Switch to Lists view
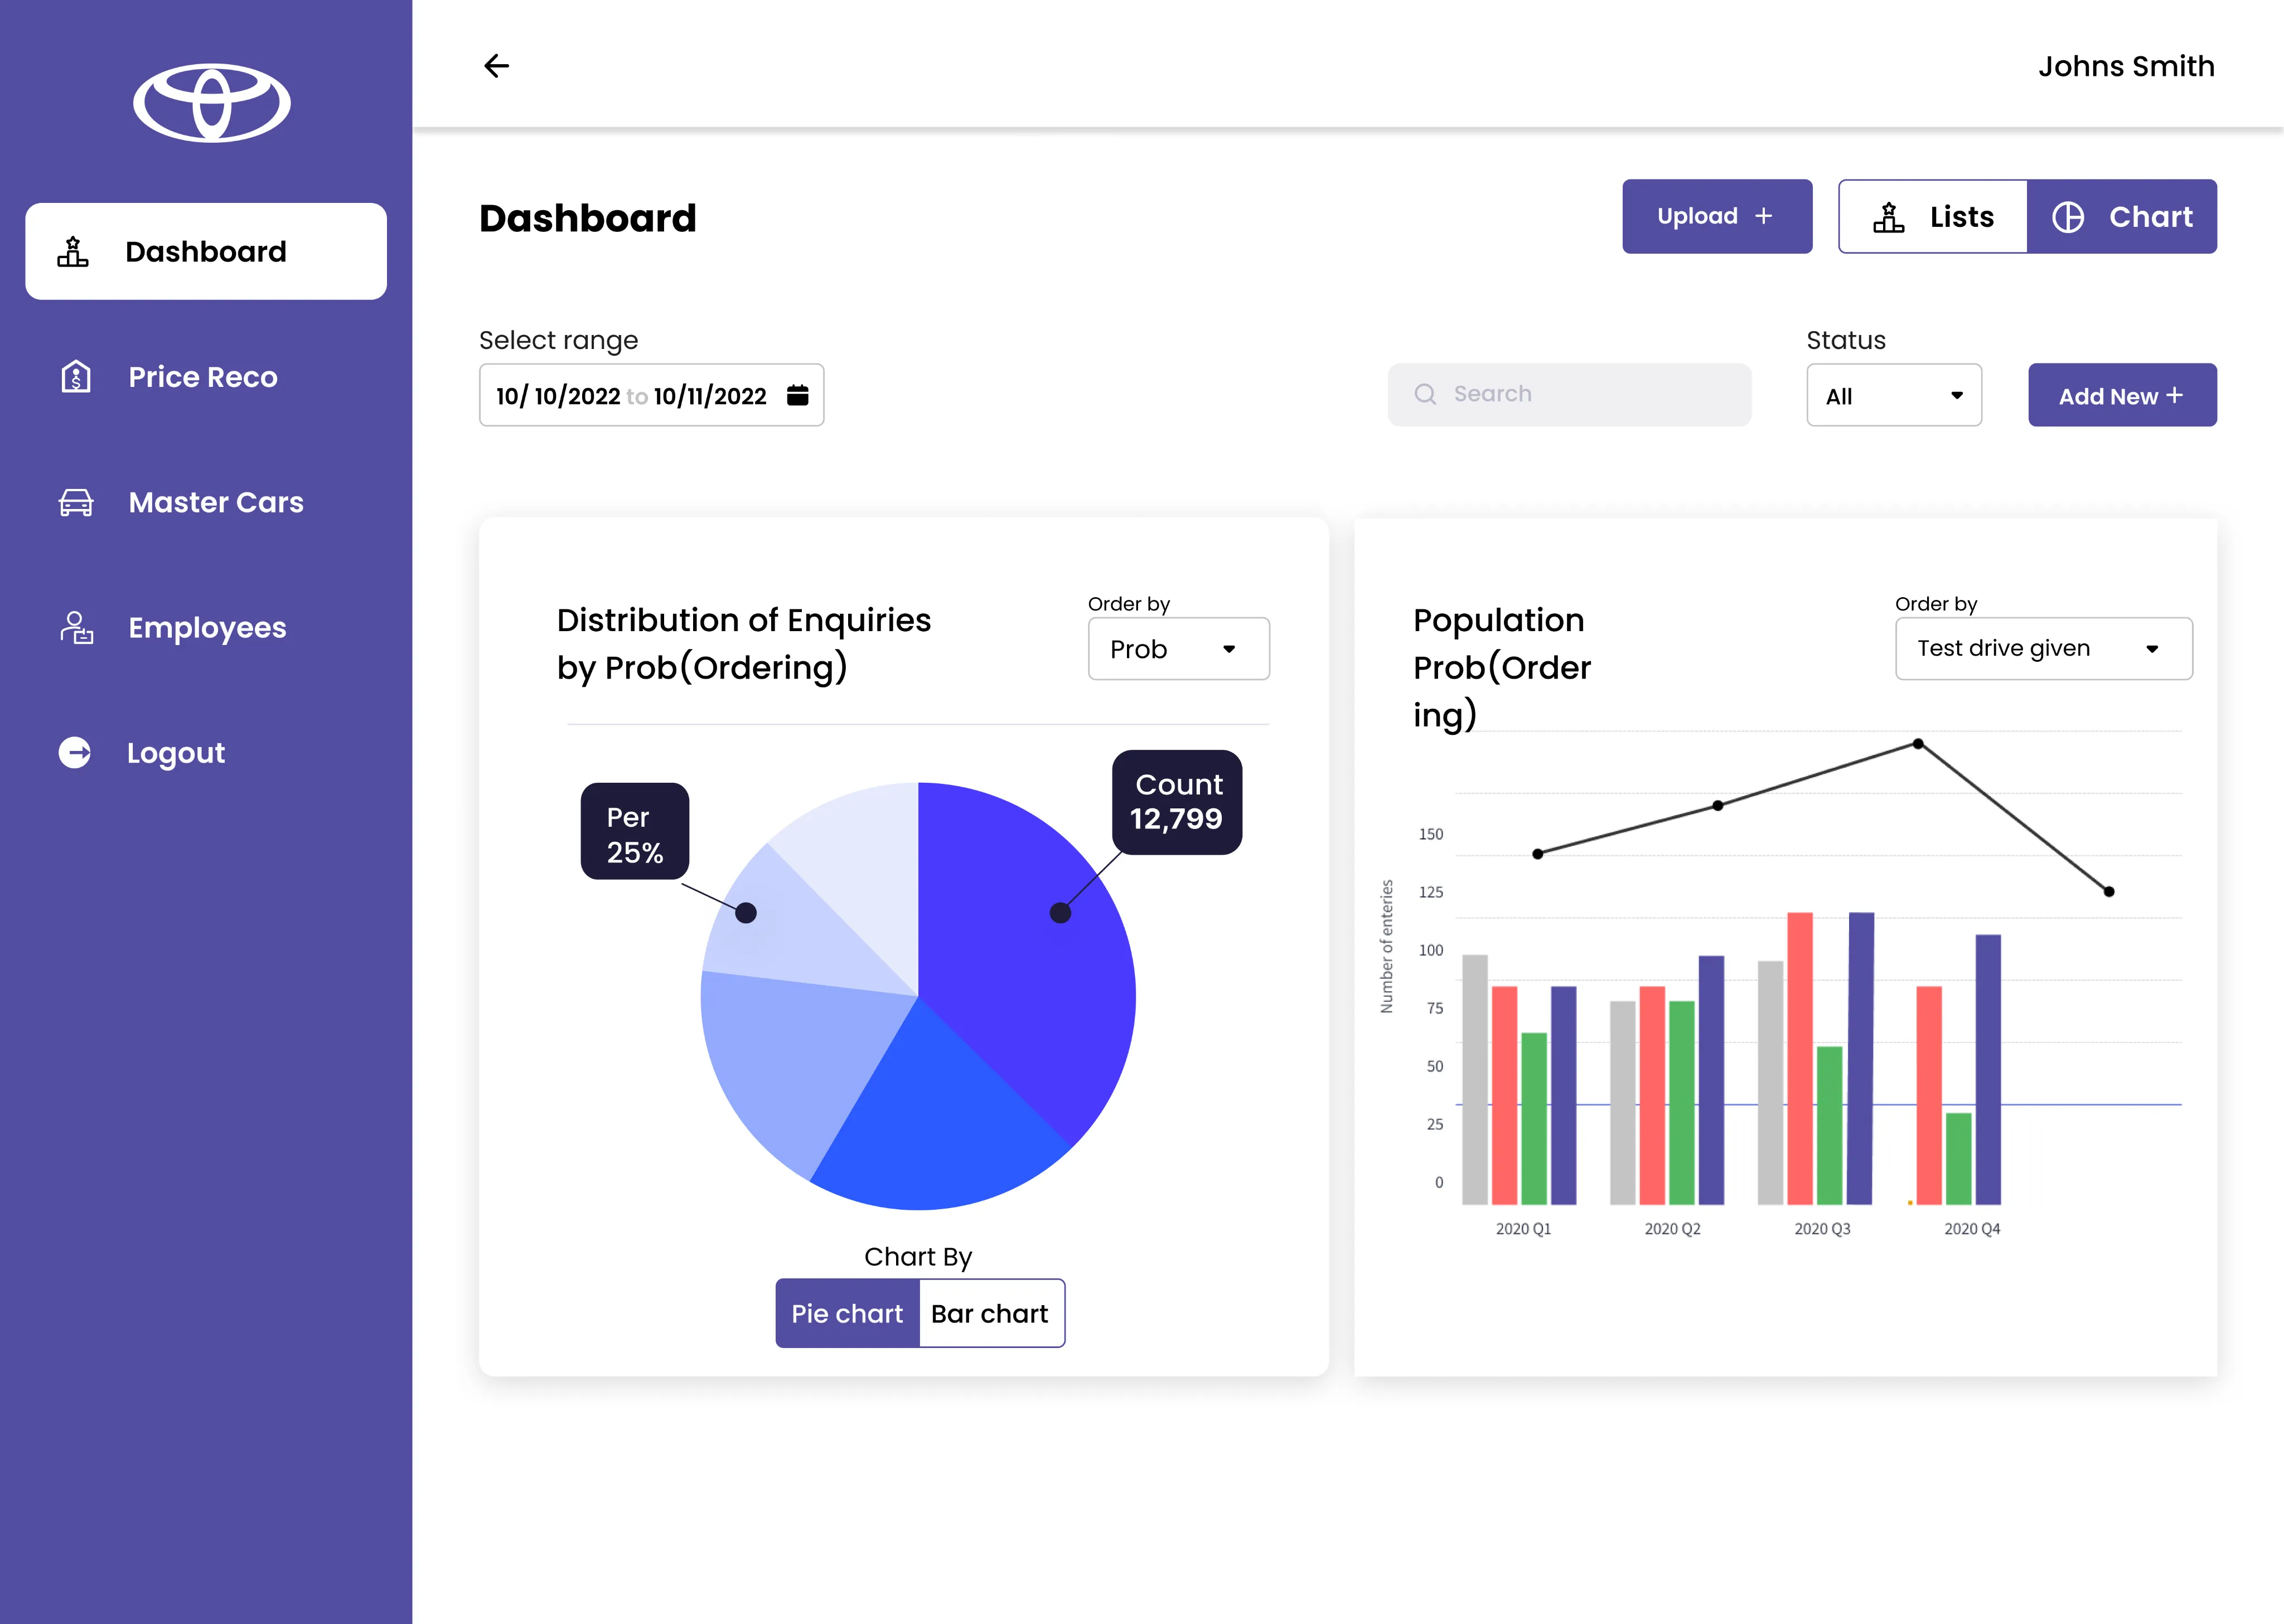 pos(1933,217)
